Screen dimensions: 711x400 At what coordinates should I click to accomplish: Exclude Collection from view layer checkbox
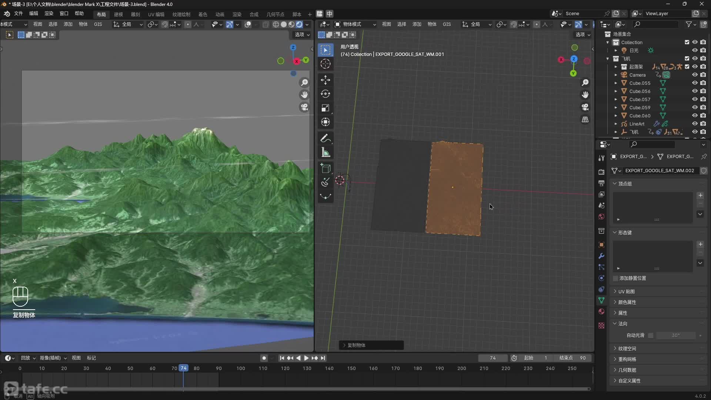[687, 42]
